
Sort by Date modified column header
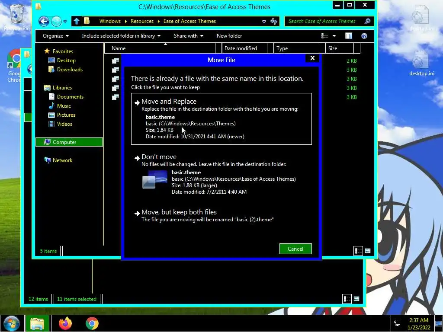244,48
